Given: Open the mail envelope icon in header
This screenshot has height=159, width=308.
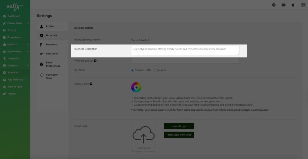Looking at the screenshot, I should click(283, 5).
